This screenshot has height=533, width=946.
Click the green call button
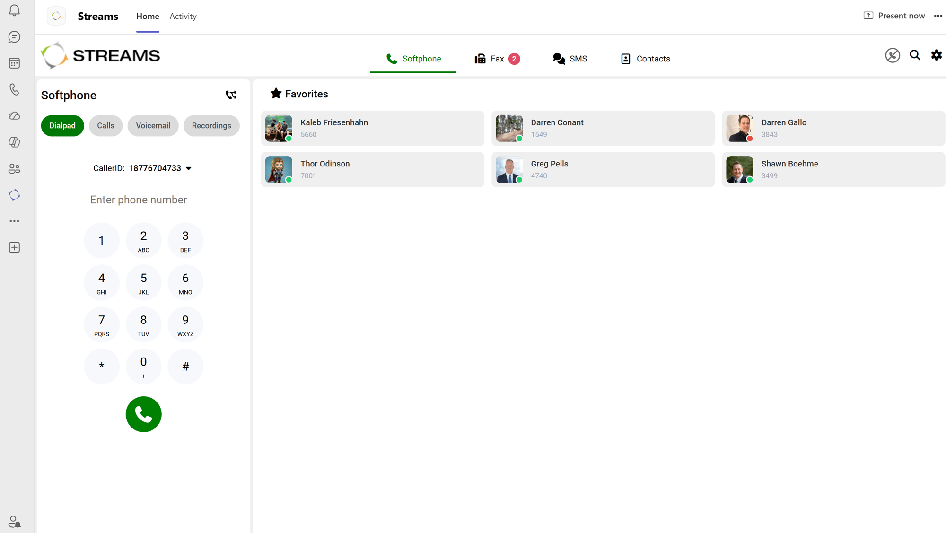tap(143, 414)
